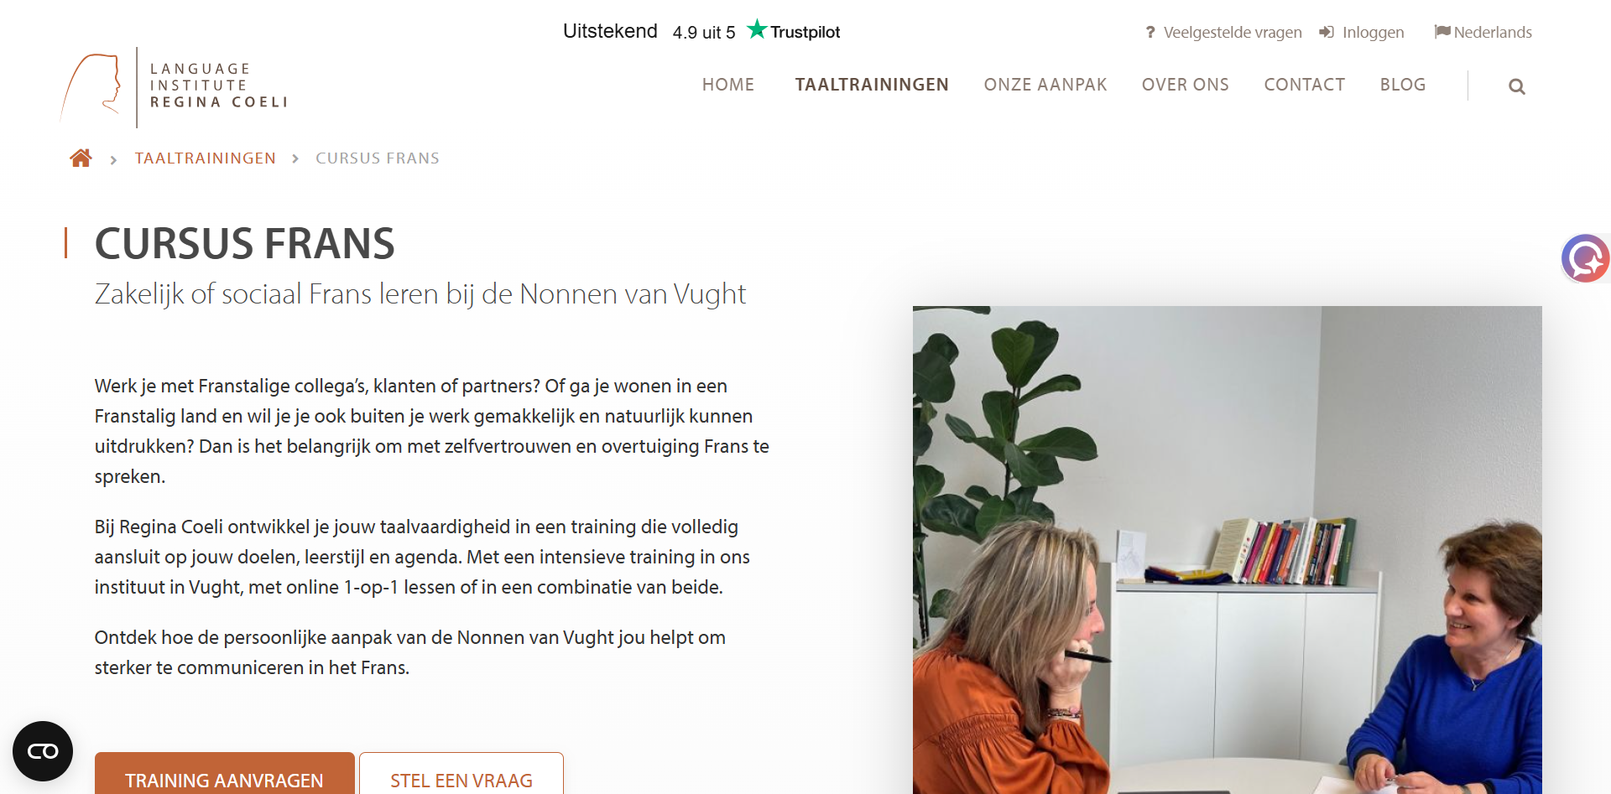Open the accessibility widget round button
The image size is (1611, 794).
coord(43,751)
